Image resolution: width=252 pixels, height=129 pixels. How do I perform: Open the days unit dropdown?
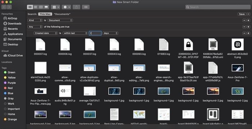[111, 33]
